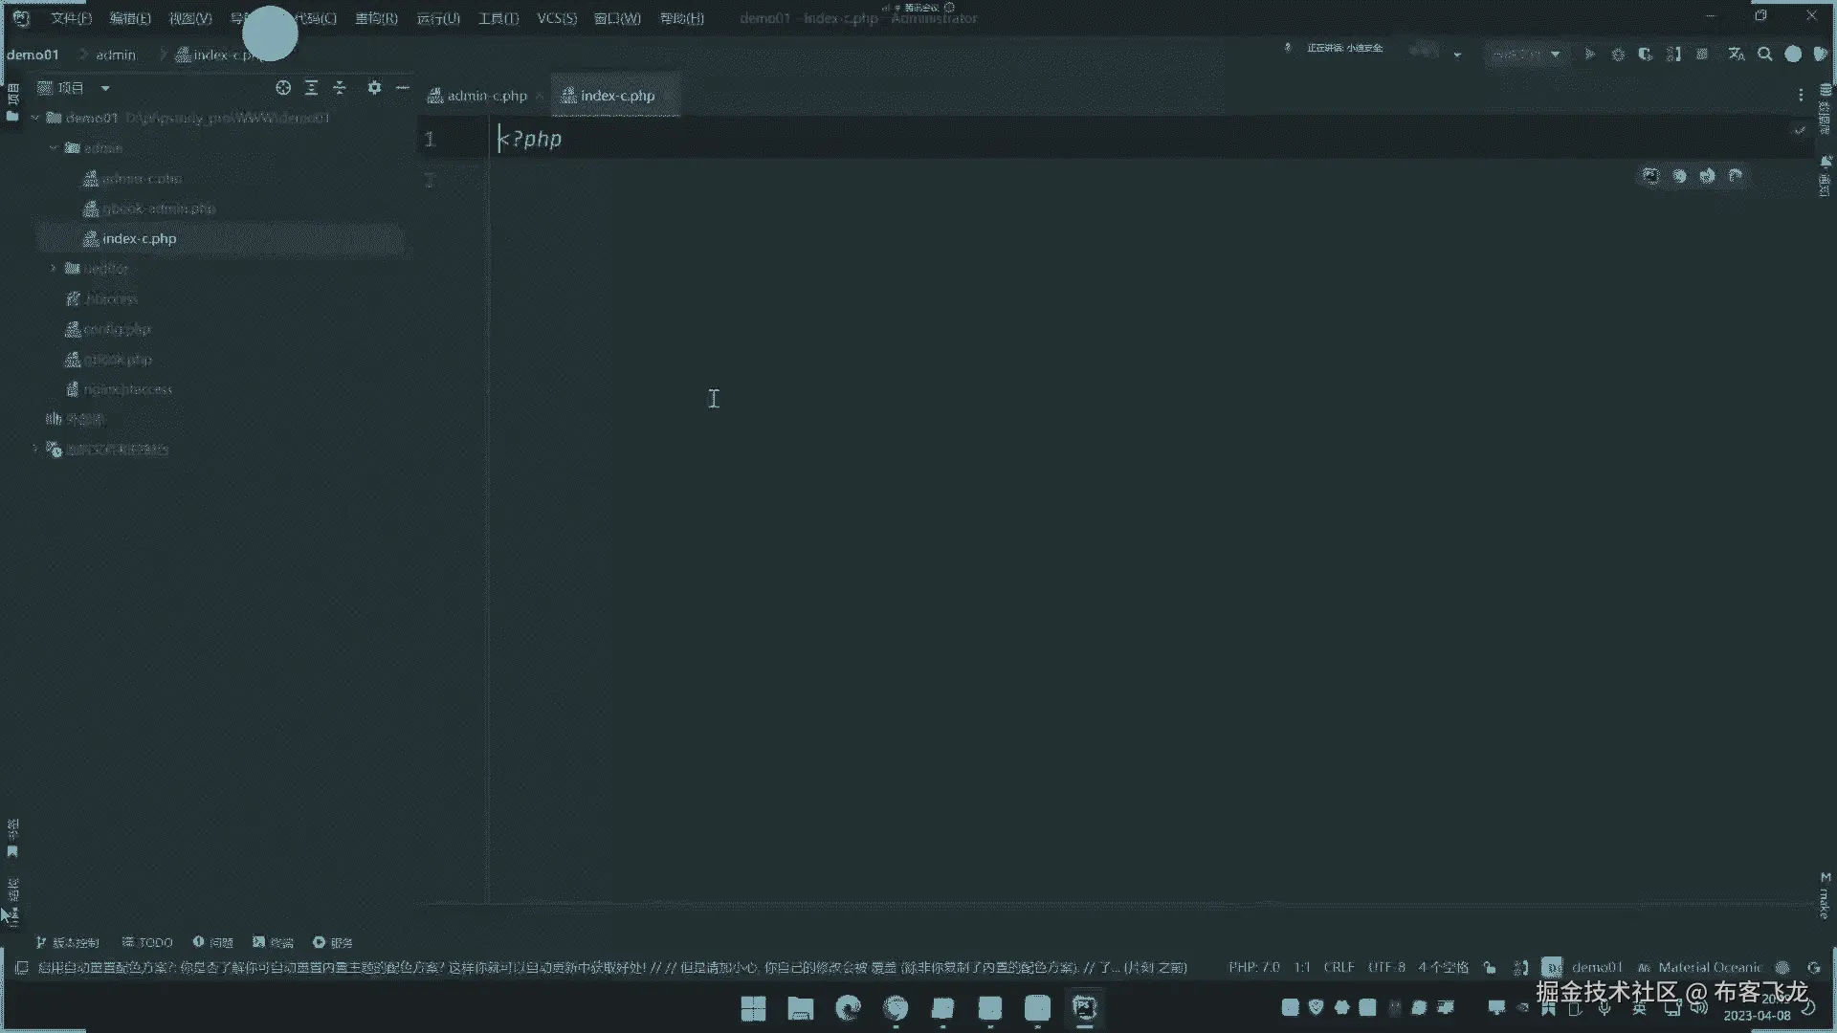The height and width of the screenshot is (1033, 1837).
Task: Click locate-current-file target icon in project panel
Action: pos(283,88)
